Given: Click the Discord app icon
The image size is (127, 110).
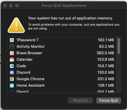Looking at the screenshot, I should click(12, 73).
